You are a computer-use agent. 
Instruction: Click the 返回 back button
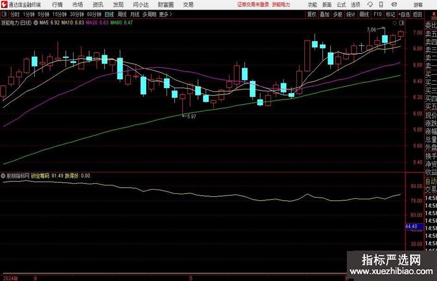click(417, 14)
